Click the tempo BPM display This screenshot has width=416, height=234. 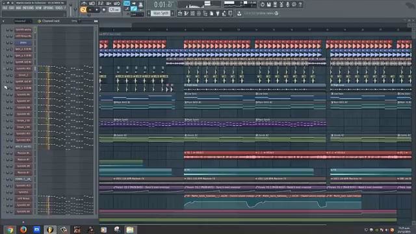point(114,10)
